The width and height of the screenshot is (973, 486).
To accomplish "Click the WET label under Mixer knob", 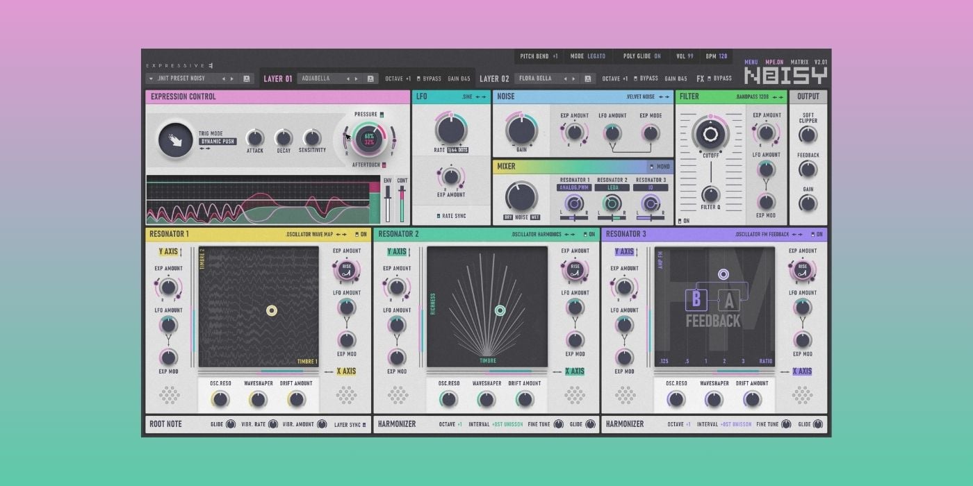I will tap(535, 217).
